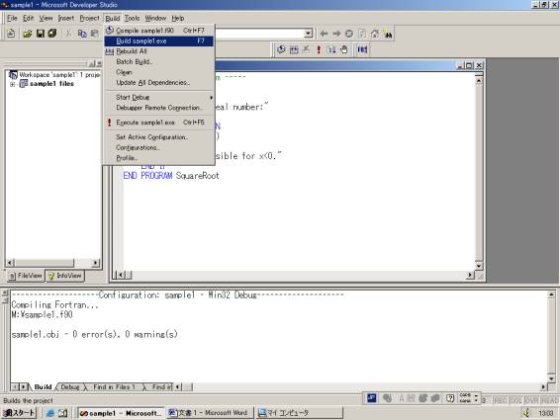Switch to Microsoft Word taskbar button
The width and height of the screenshot is (560, 420).
(x=211, y=413)
